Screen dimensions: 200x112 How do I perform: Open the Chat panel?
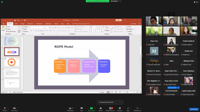(x=82, y=109)
